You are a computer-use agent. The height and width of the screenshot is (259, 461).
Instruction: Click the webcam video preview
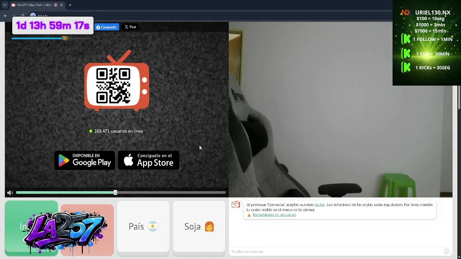pyautogui.click(x=340, y=110)
